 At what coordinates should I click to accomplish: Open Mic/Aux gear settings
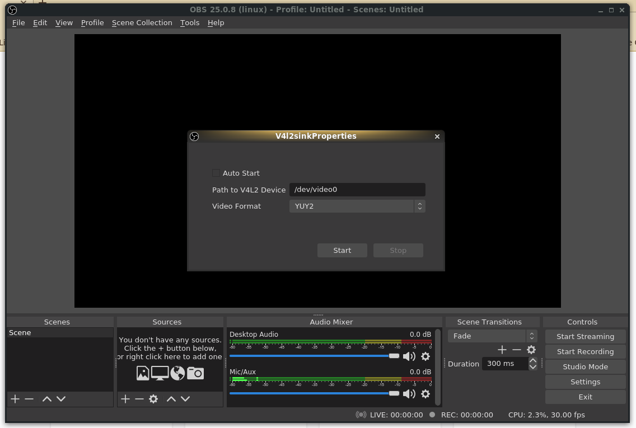coord(425,394)
